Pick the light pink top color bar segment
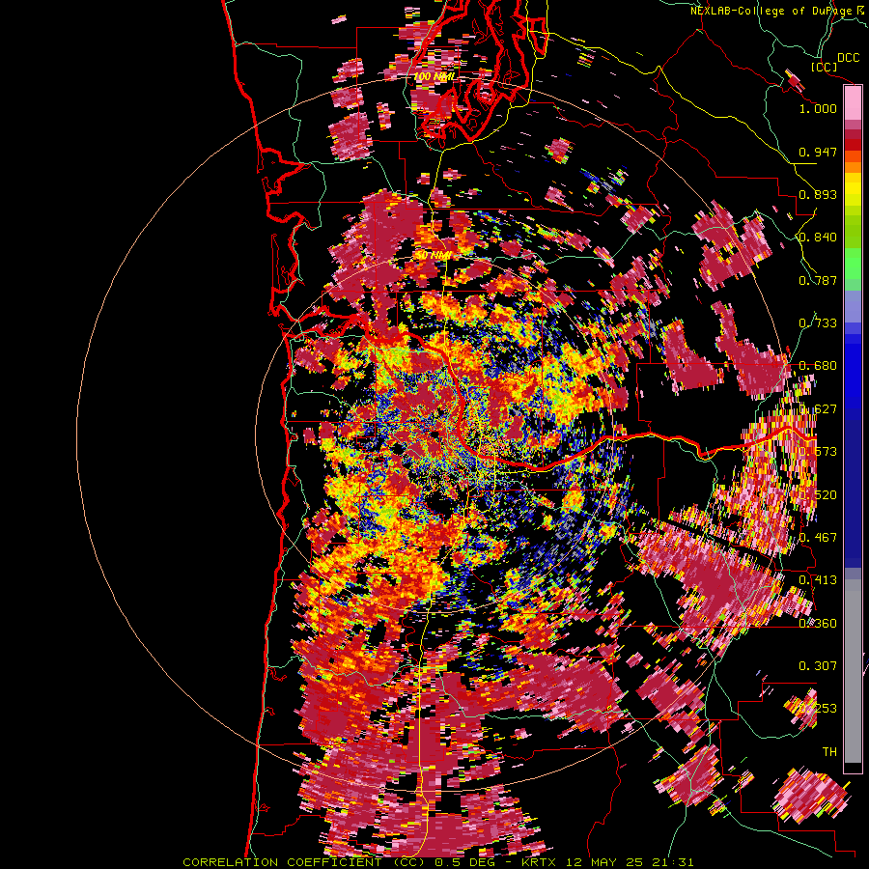Screen dimensions: 869x869 pyautogui.click(x=853, y=103)
